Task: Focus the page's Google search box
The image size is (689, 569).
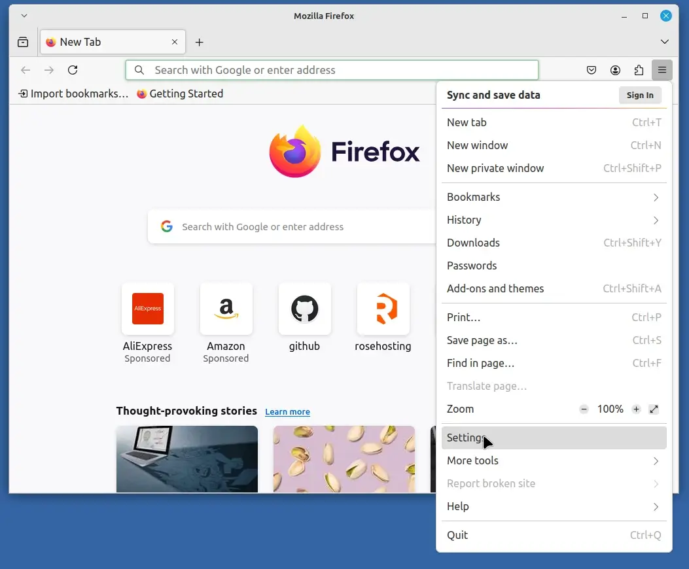Action: [x=292, y=226]
